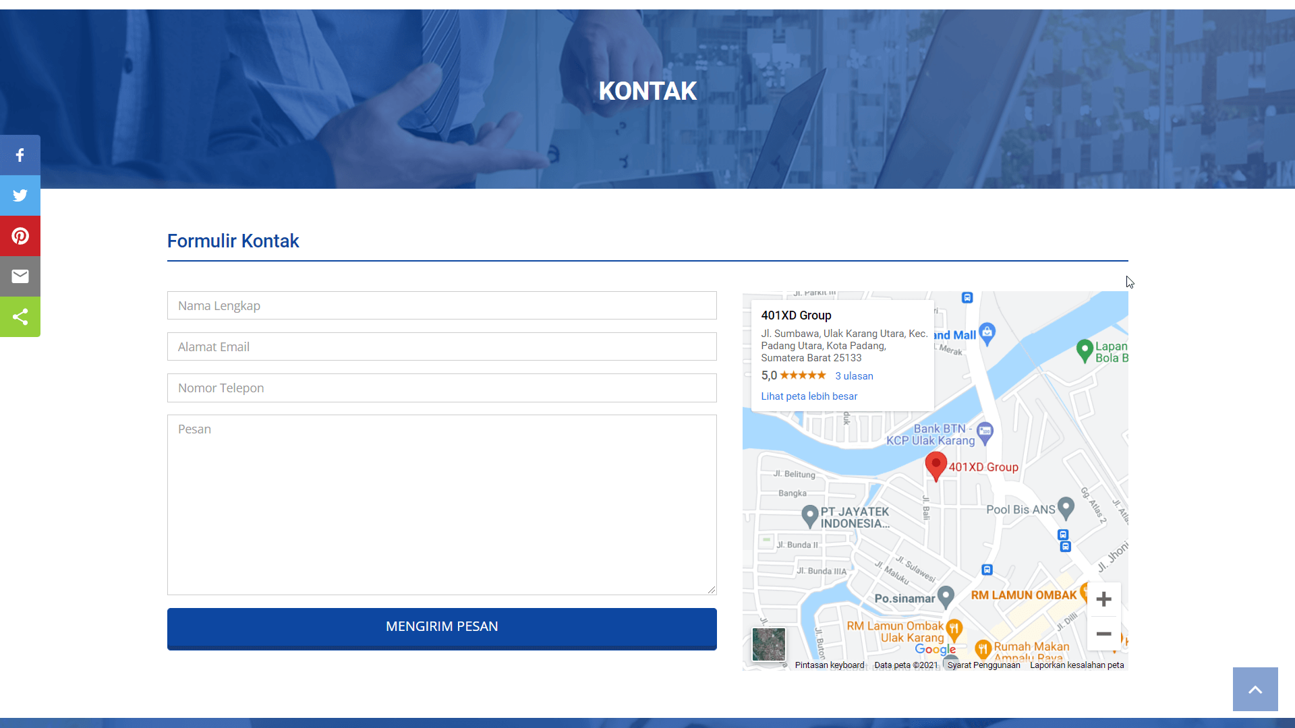Click inside the Pesan message box
Screen dimensions: 1295x728
(x=441, y=504)
